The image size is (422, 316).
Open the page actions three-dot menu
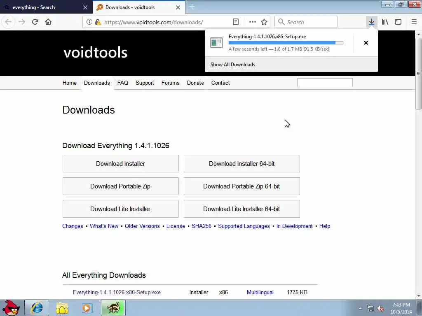pyautogui.click(x=253, y=22)
